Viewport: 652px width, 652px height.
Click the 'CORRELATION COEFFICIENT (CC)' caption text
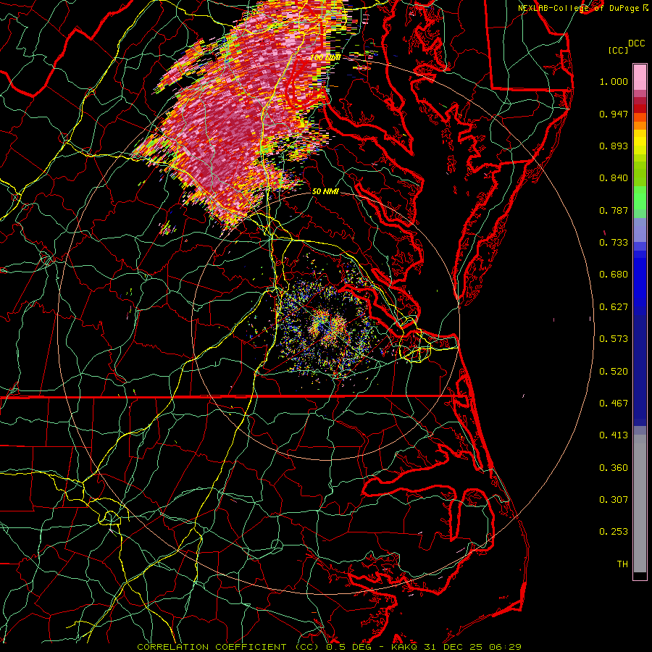pyautogui.click(x=228, y=647)
